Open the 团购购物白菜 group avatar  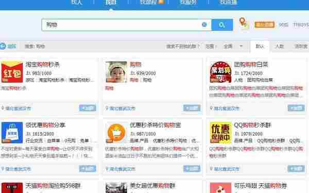pos(220,72)
